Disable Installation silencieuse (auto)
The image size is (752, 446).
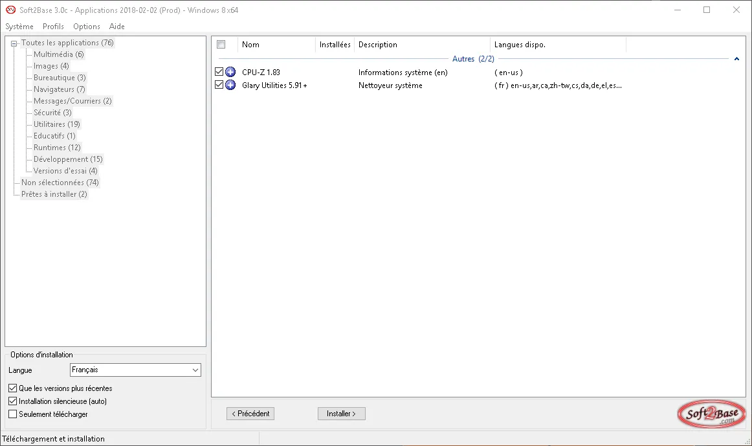pos(13,401)
